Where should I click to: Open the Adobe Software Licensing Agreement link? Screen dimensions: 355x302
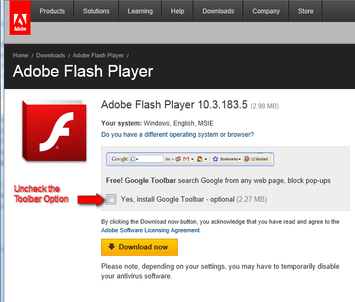coord(150,230)
